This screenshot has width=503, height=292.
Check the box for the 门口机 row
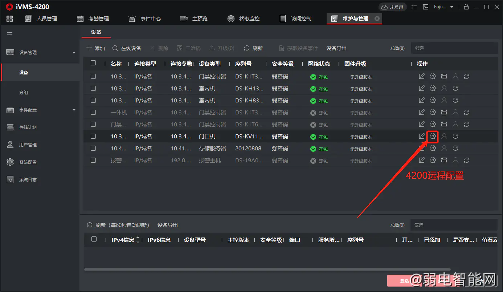(x=93, y=136)
